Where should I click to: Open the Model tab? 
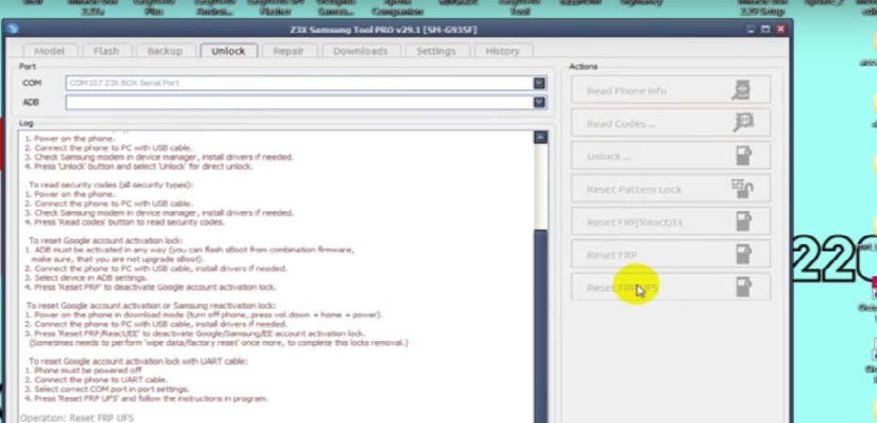49,51
